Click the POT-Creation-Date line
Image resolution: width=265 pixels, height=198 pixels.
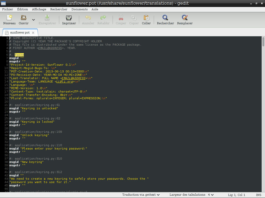[49, 71]
